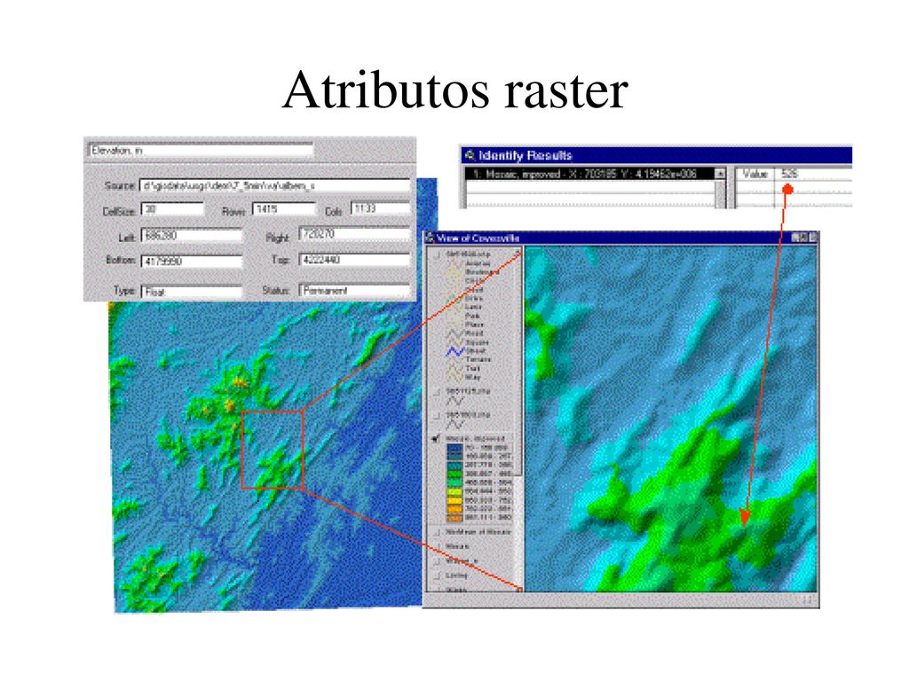Viewport: 909px width, 681px height.
Task: Click the bright yellow elevation class swatch
Action: [454, 500]
